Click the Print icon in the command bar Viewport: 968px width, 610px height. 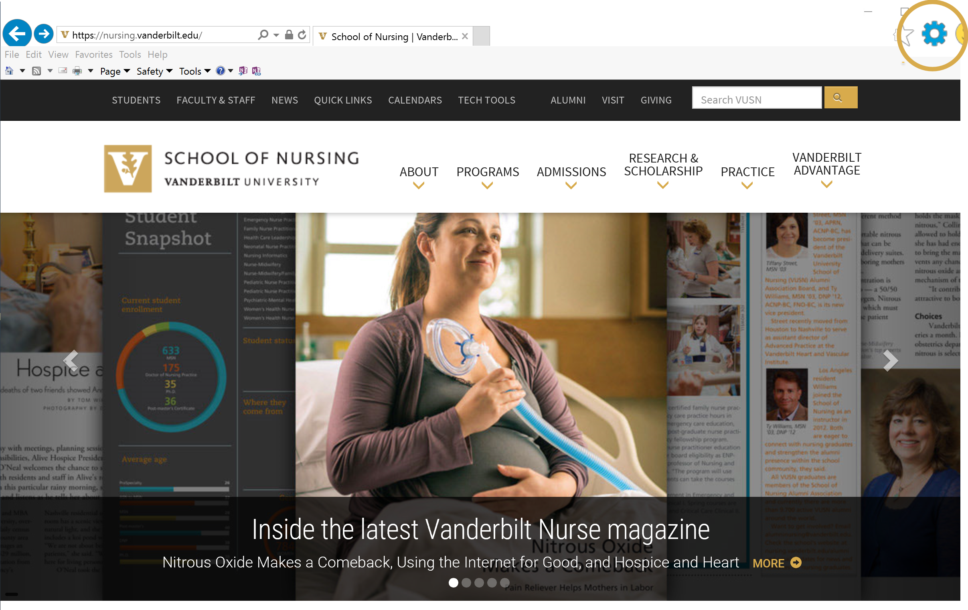[x=77, y=71]
